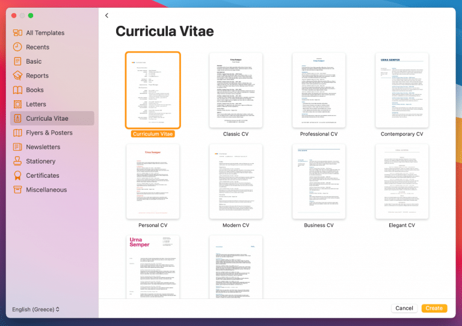Click the Business CV label

tap(319, 225)
